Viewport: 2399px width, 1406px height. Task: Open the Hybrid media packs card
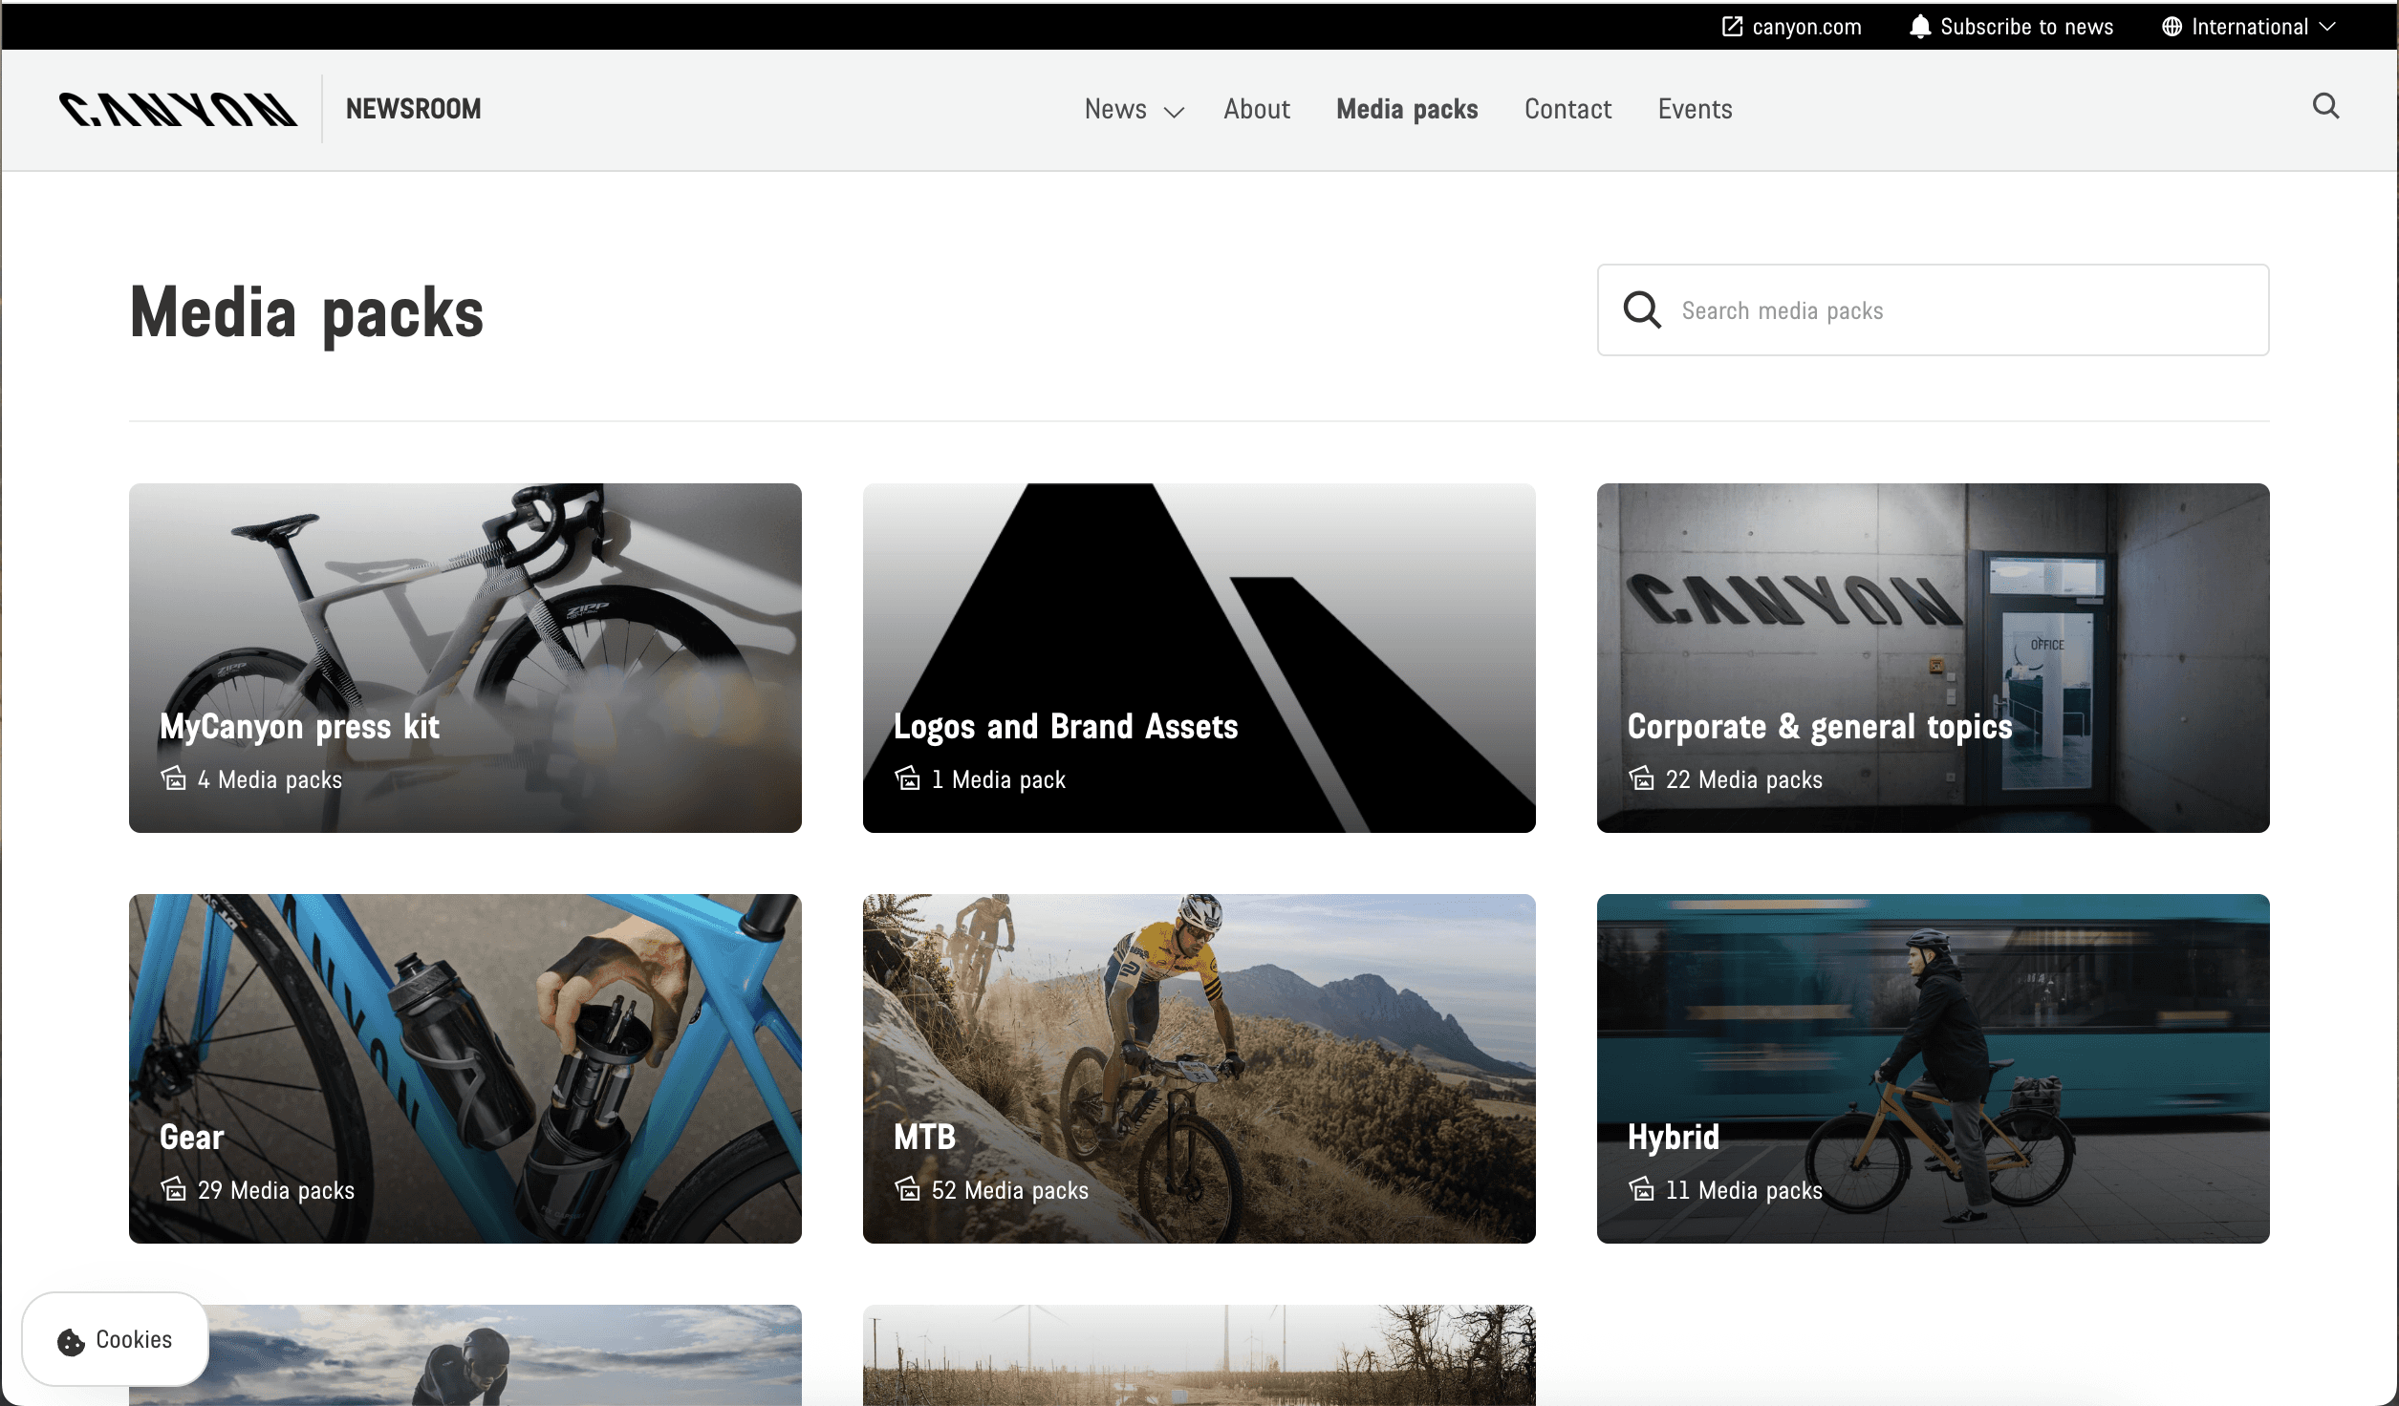[1933, 1068]
